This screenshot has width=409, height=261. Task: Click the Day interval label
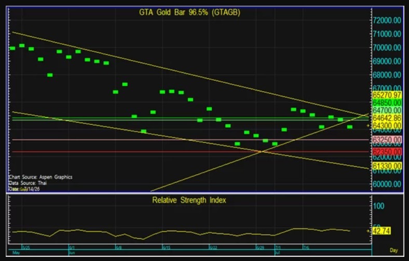[394, 250]
